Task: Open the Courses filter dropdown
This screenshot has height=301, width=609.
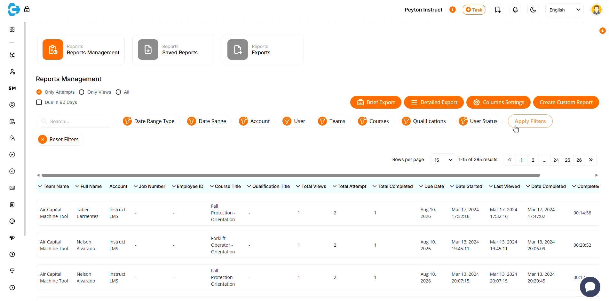Action: [x=375, y=121]
